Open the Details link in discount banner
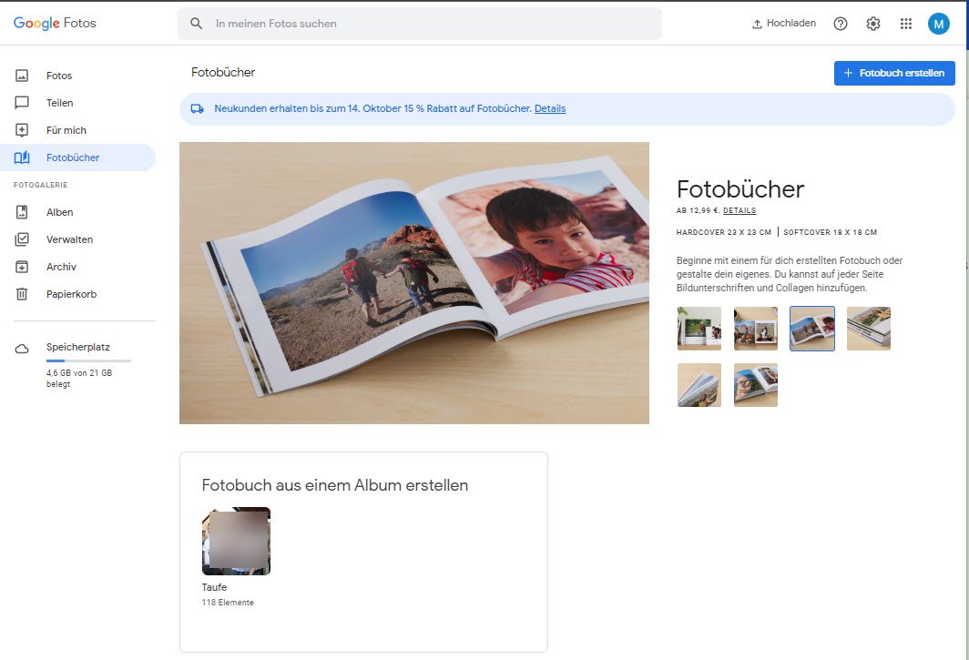 (x=550, y=108)
